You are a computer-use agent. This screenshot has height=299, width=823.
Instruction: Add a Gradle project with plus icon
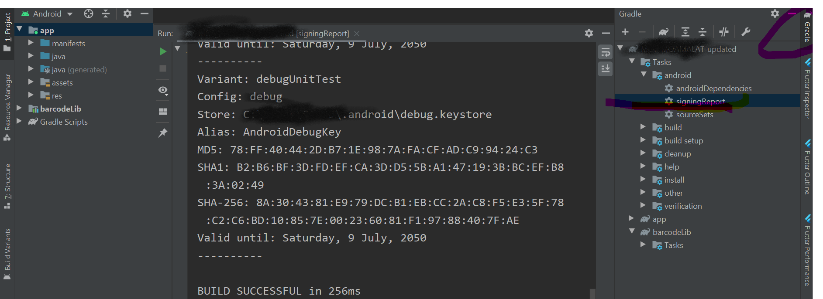coord(625,32)
